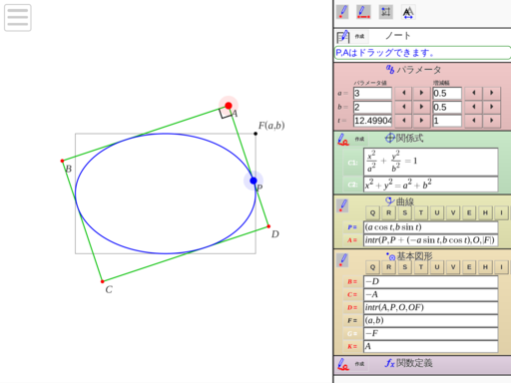Click E button in 曲線 section
Image resolution: width=511 pixels, height=383 pixels.
[x=469, y=212]
